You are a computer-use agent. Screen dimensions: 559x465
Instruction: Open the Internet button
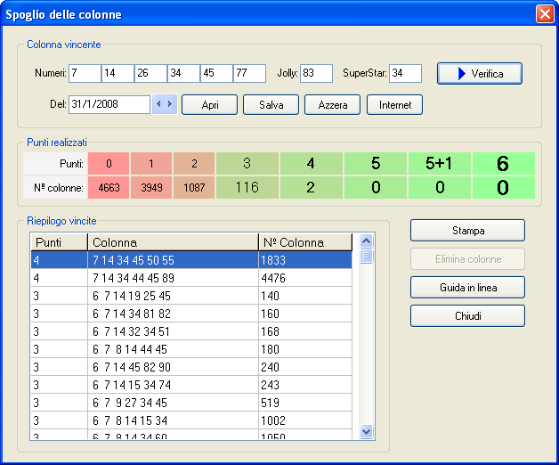(394, 105)
